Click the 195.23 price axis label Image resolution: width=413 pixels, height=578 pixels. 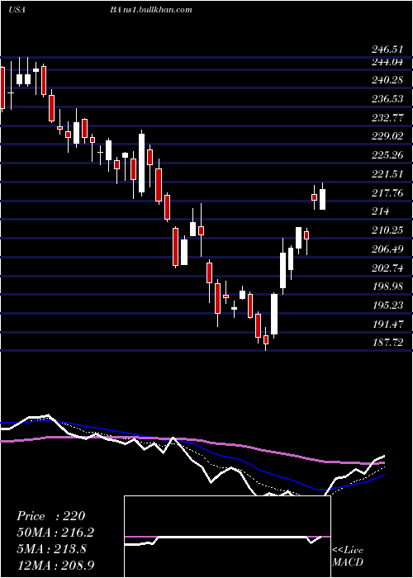387,306
